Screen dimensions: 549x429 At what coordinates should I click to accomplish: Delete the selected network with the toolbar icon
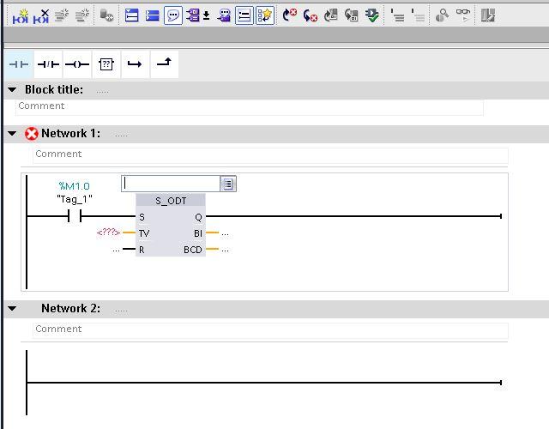pos(41,16)
